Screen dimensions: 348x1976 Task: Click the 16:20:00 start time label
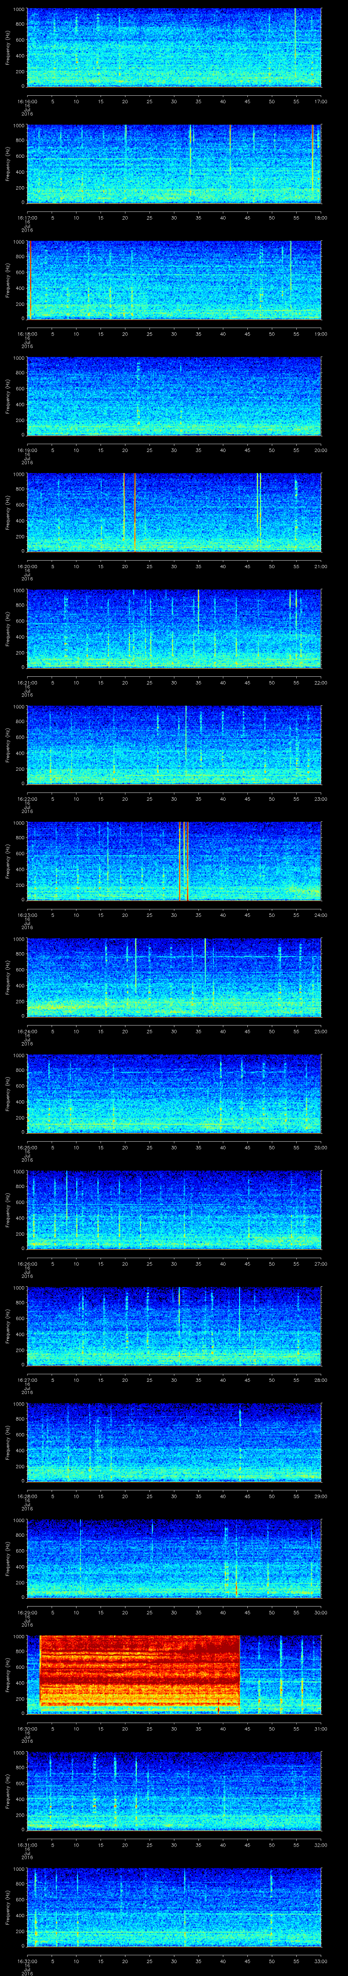pyautogui.click(x=27, y=567)
